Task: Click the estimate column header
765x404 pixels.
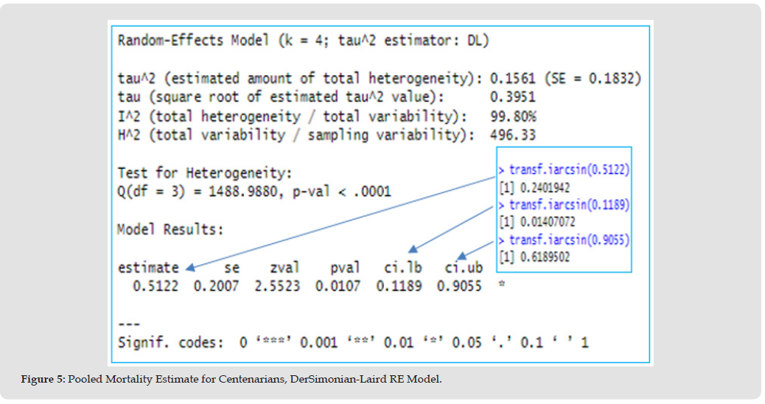Action: [x=148, y=268]
